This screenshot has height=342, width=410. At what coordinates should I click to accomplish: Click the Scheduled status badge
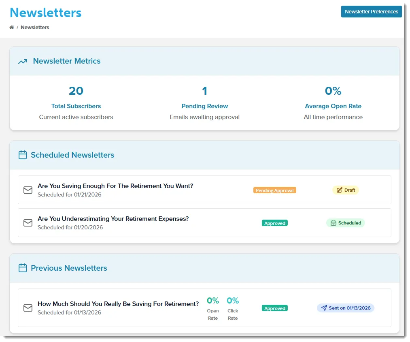(x=345, y=223)
